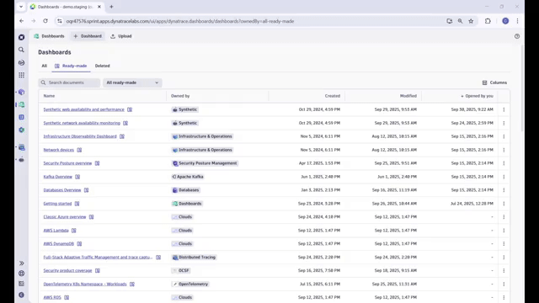Open row actions menu for Synthetic web availability
This screenshot has width=539, height=303.
coord(504,109)
